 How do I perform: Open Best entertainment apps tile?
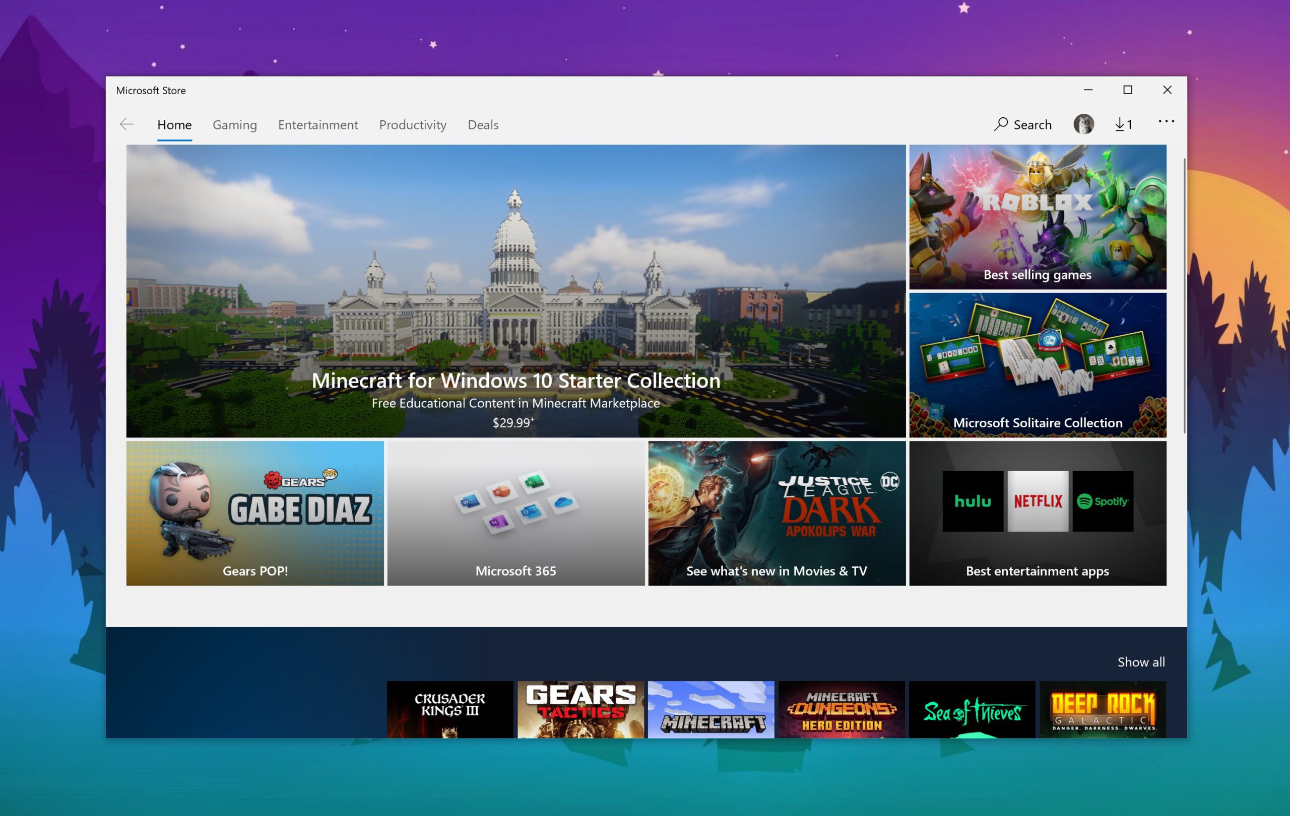1038,513
